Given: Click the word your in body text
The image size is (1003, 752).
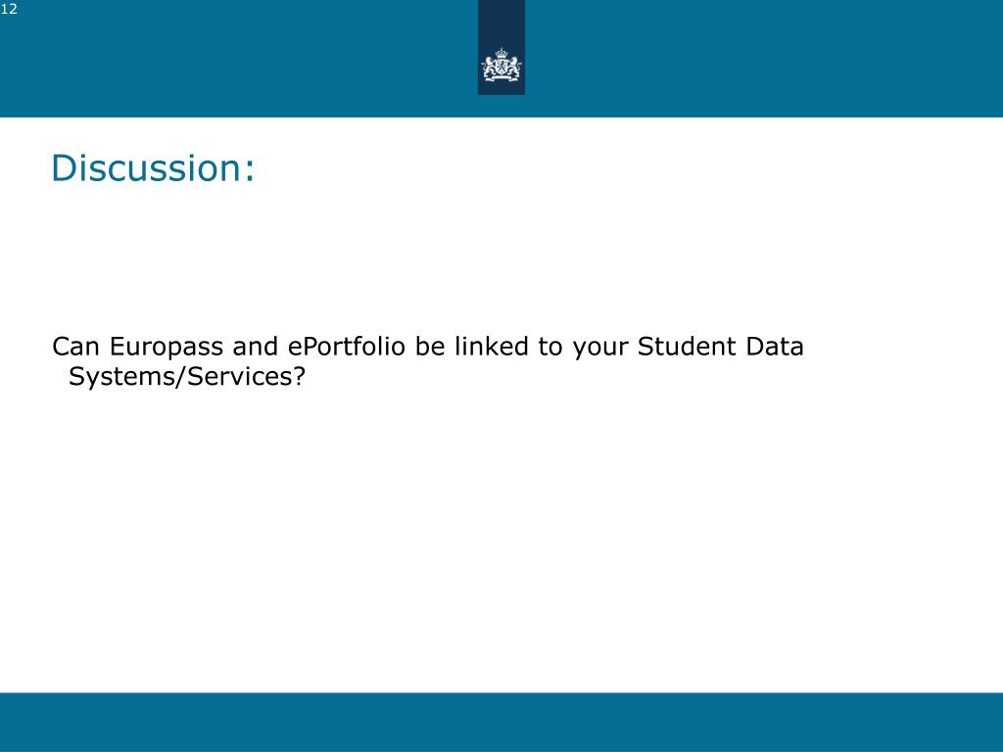Looking at the screenshot, I should point(600,349).
